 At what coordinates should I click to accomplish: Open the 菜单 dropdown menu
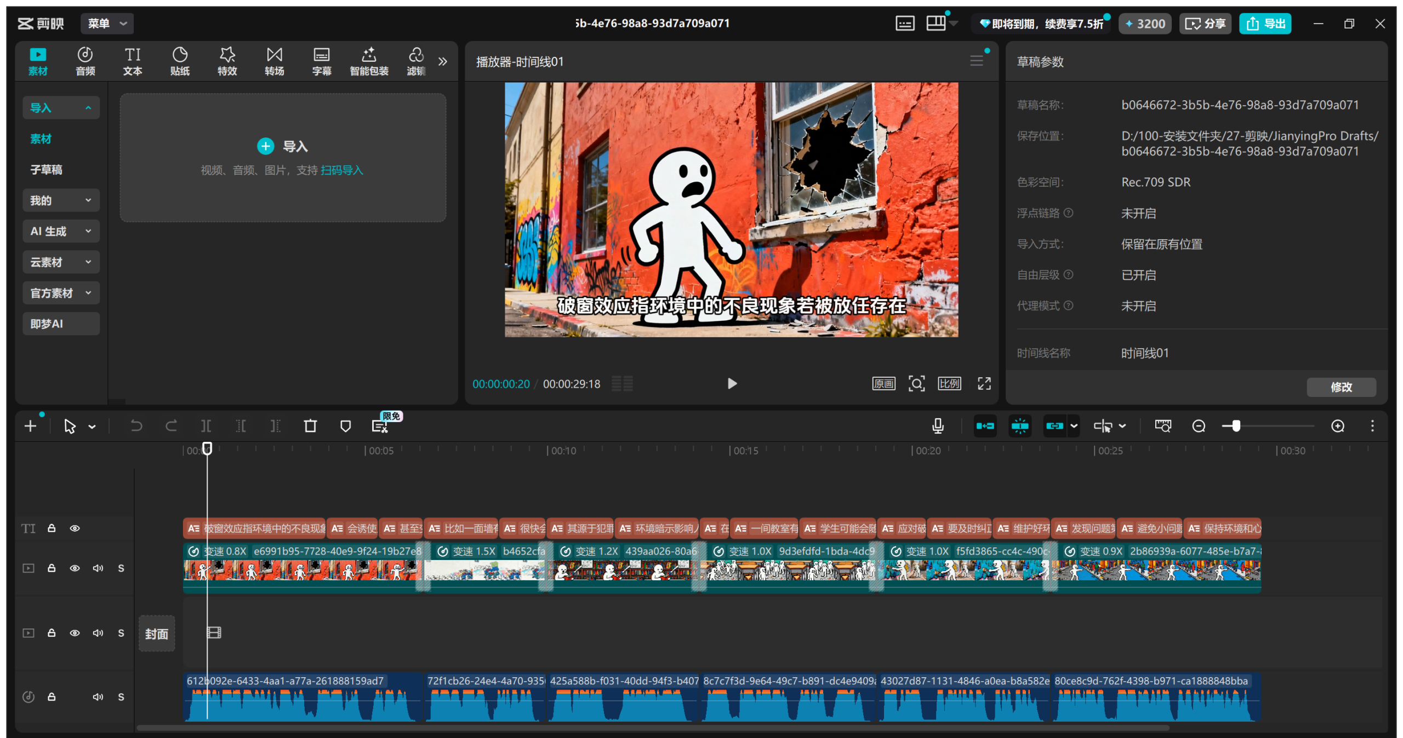point(107,24)
